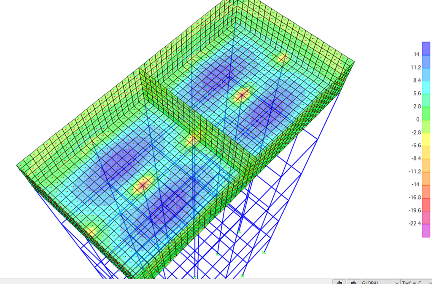Click the legend value -19.6
This screenshot has width=432, height=284.
(x=415, y=210)
